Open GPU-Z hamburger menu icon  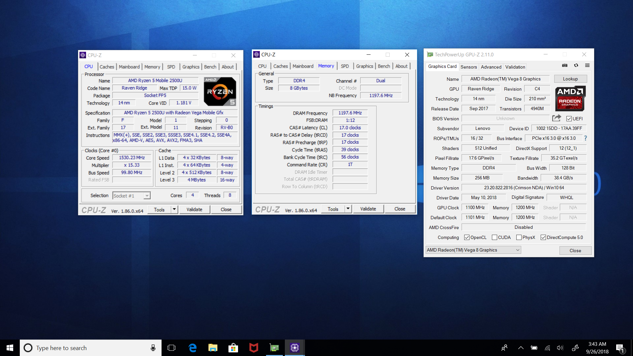(587, 66)
